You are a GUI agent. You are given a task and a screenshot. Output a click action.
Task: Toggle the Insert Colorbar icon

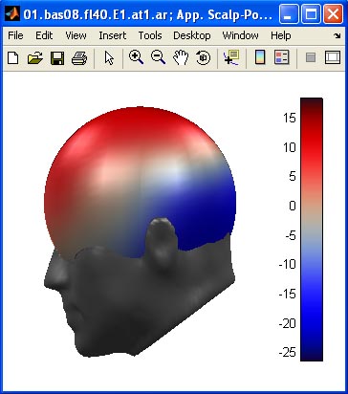(x=260, y=58)
